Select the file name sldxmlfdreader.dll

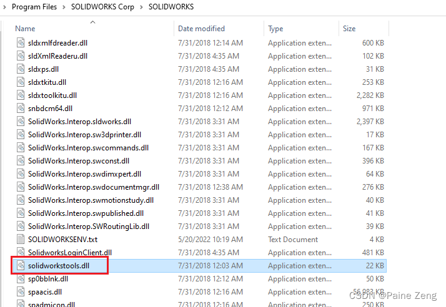point(57,43)
